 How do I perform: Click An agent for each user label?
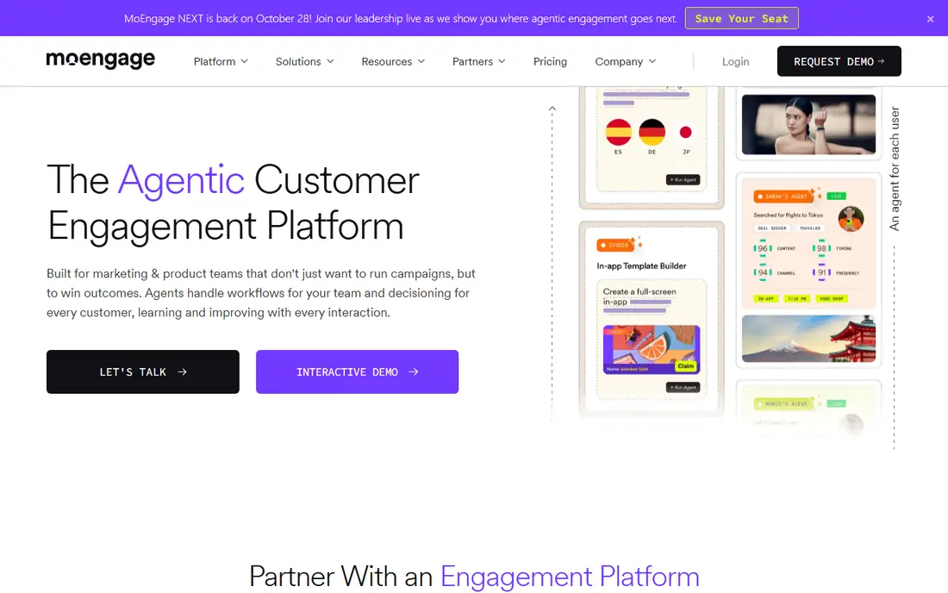[895, 169]
